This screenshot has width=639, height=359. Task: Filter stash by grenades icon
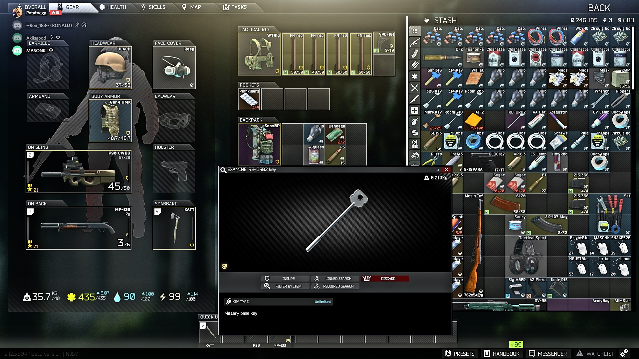(x=415, y=122)
